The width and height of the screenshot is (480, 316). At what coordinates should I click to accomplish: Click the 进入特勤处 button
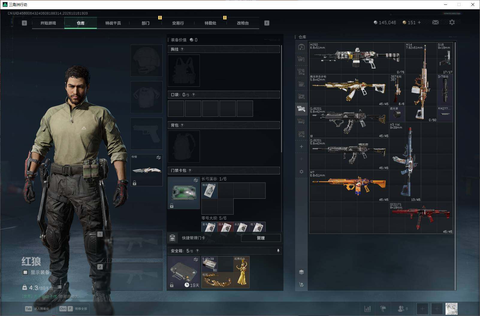(37, 309)
